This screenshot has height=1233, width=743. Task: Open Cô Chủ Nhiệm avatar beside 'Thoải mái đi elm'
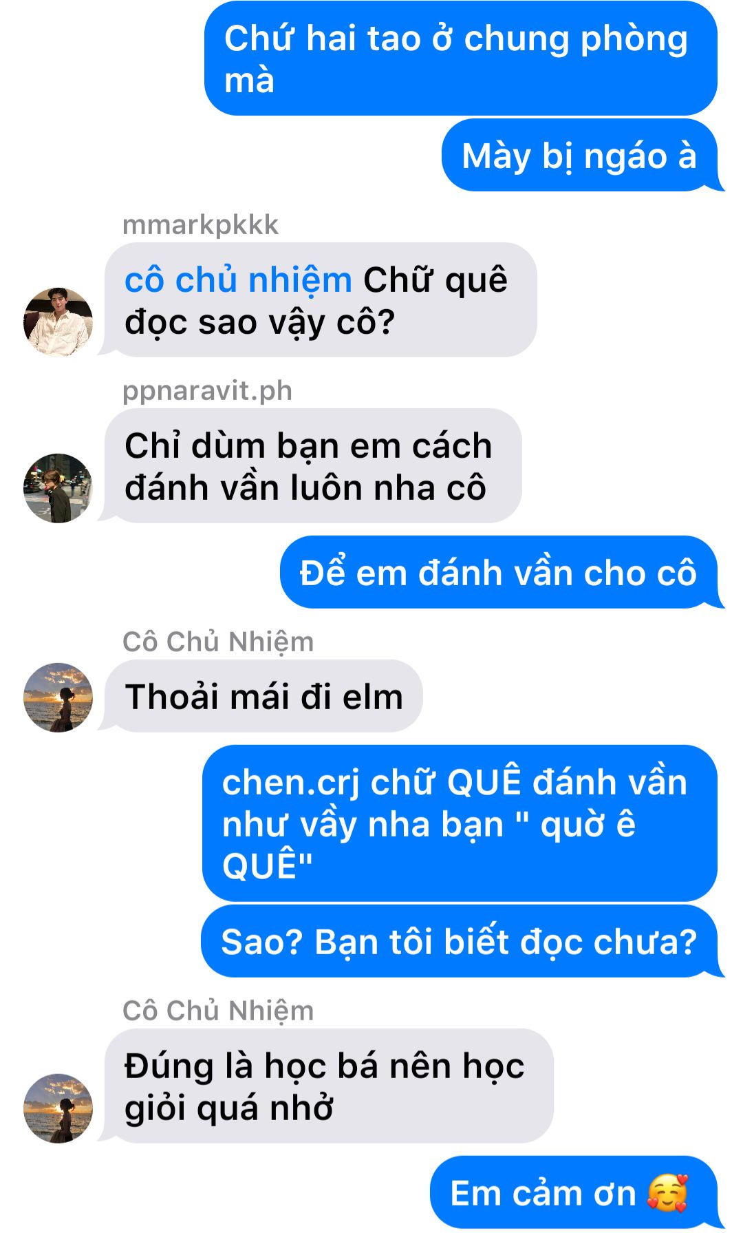coord(58,697)
